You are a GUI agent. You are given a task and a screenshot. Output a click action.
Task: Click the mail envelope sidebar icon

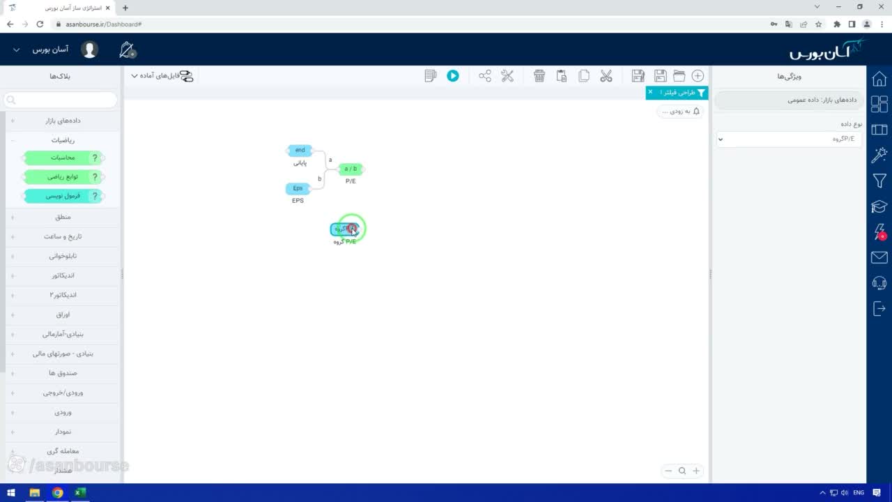click(x=879, y=258)
